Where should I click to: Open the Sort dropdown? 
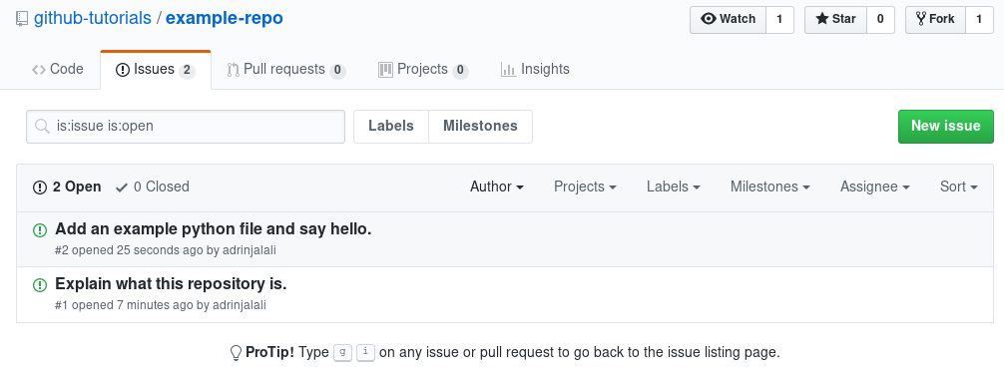(x=959, y=187)
